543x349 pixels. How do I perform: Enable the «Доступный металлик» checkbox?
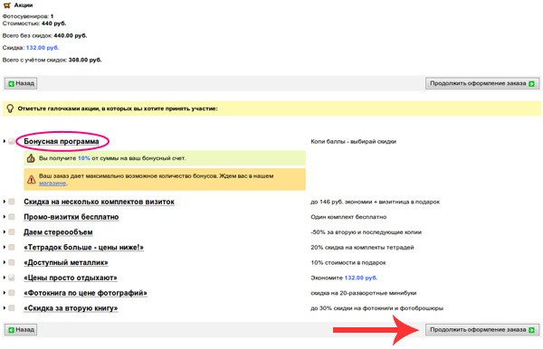click(12, 262)
